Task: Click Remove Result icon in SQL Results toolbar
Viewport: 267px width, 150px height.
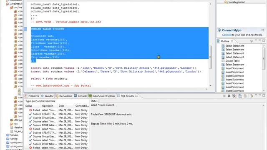Action: pos(229,96)
